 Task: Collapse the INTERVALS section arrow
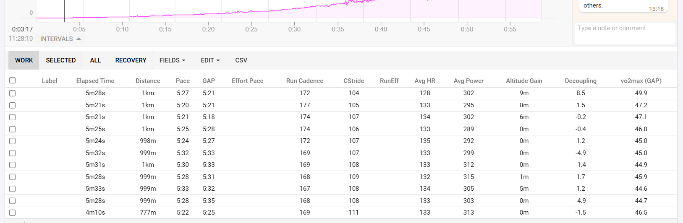(79, 39)
